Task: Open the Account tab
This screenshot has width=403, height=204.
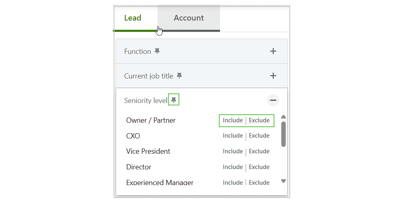Action: coord(189,18)
